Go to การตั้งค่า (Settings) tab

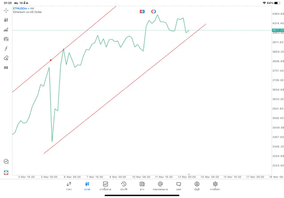pos(215,186)
